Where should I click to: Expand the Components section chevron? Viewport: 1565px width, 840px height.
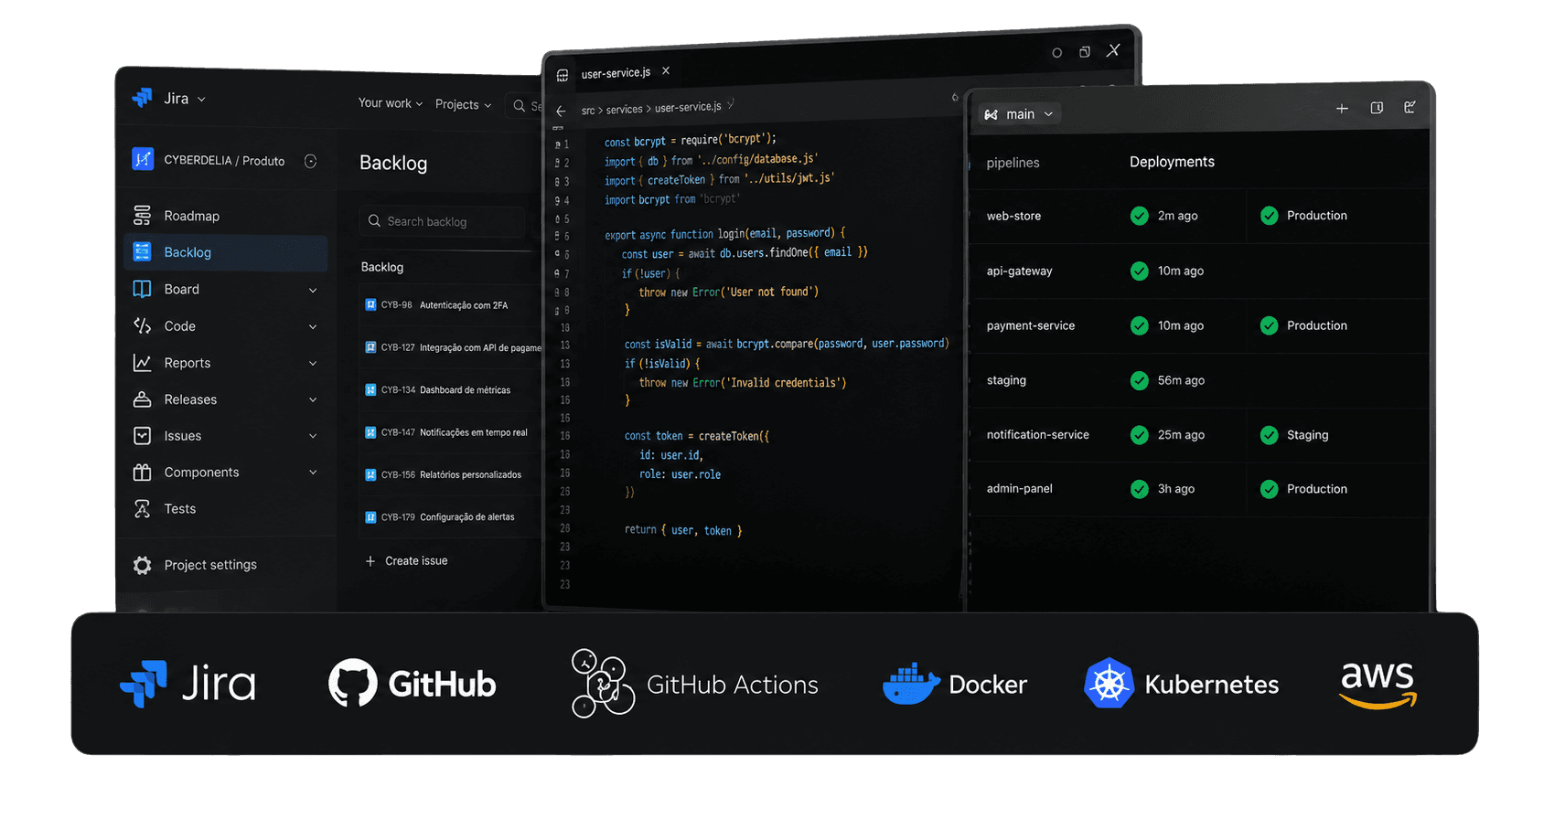pyautogui.click(x=313, y=473)
